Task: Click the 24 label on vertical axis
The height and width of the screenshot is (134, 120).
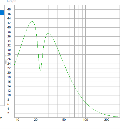Action: 9,64
